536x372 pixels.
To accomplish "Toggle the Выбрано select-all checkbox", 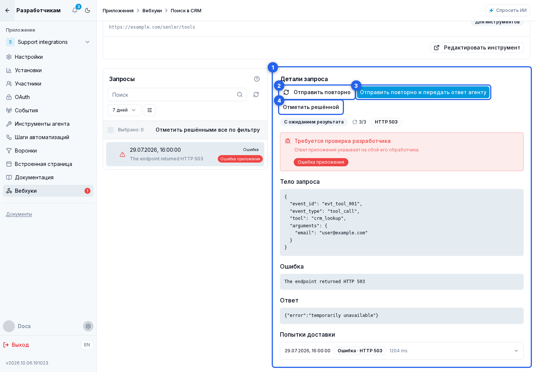I will (111, 130).
